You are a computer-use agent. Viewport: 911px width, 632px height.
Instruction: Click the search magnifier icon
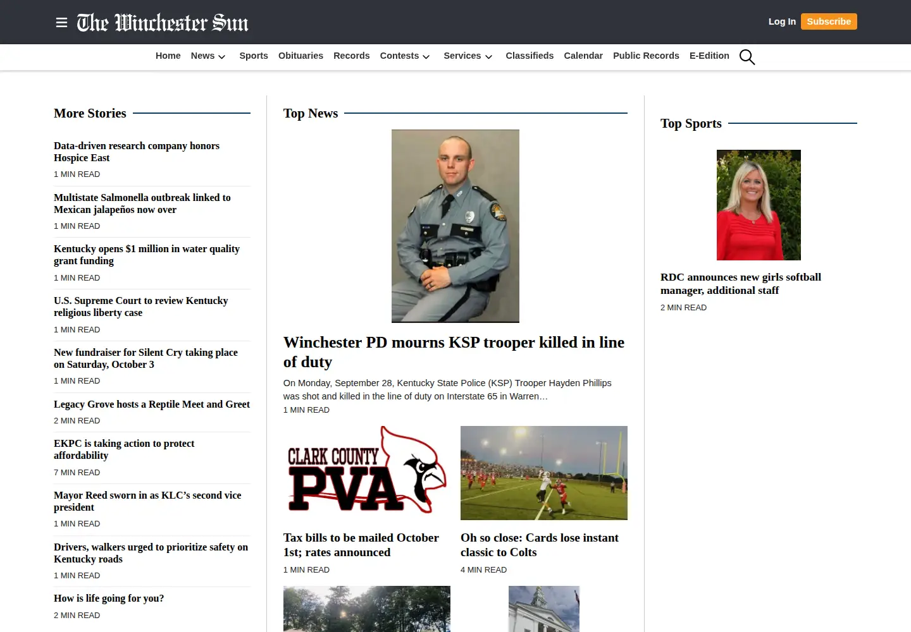click(x=747, y=57)
